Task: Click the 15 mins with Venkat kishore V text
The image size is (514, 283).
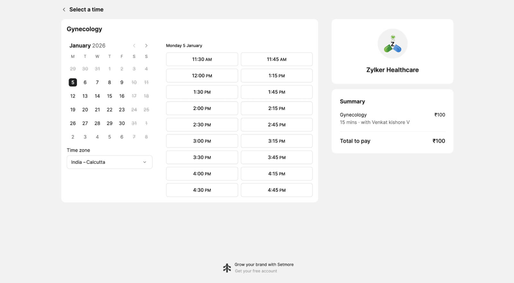Action: (375, 122)
